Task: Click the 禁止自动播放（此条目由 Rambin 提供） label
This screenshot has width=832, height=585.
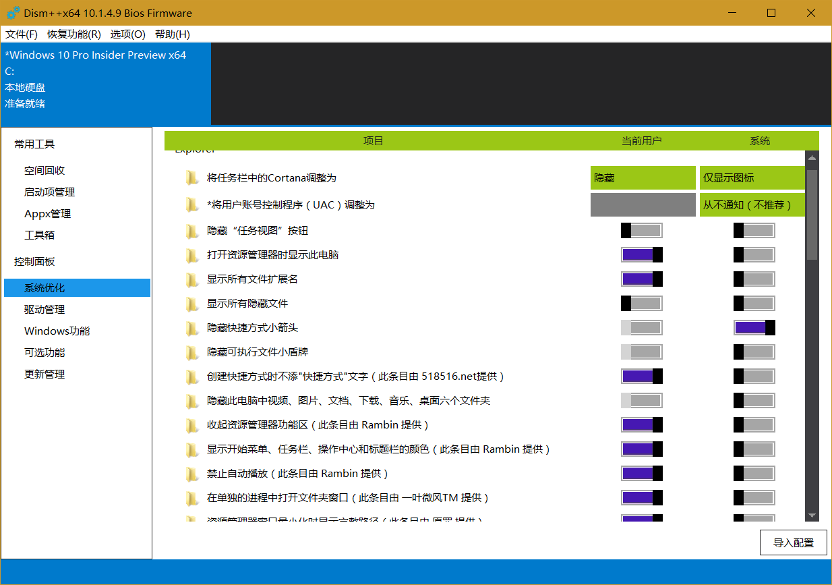Action: [x=298, y=474]
